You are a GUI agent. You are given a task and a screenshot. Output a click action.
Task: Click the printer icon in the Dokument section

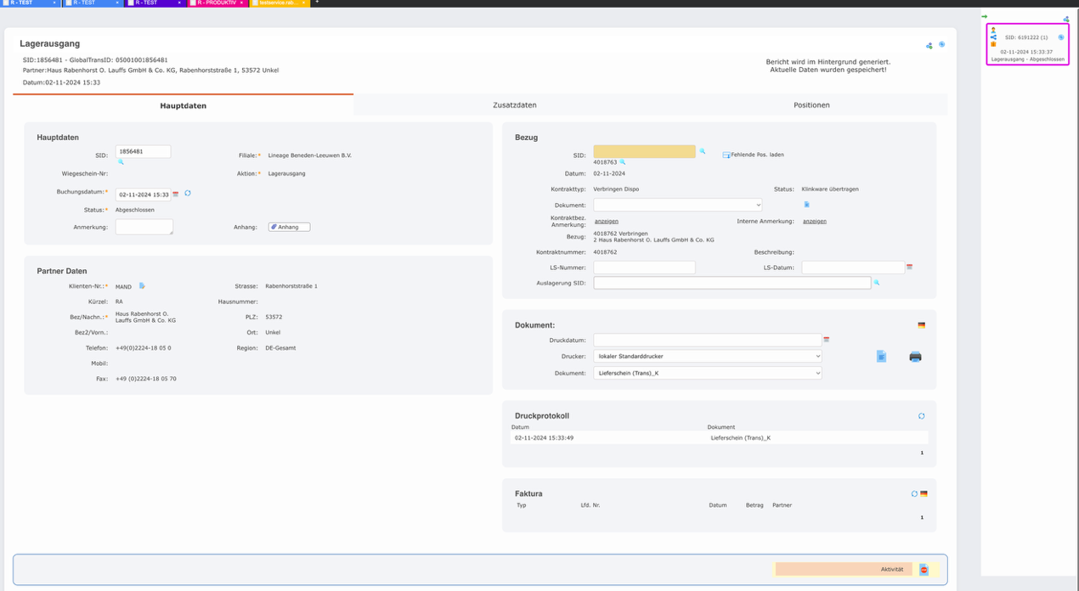click(x=915, y=357)
